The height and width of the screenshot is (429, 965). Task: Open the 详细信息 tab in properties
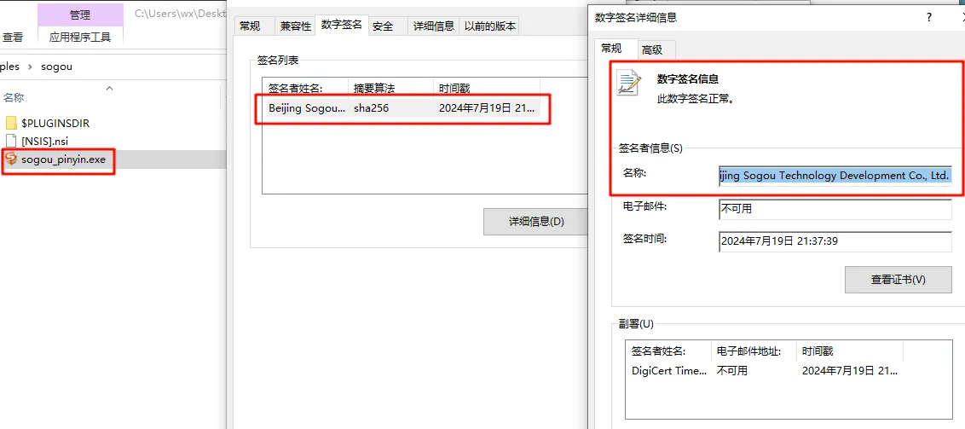[434, 26]
